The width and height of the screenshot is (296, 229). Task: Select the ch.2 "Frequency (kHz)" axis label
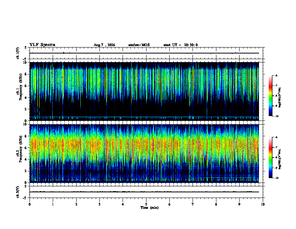click(x=21, y=149)
